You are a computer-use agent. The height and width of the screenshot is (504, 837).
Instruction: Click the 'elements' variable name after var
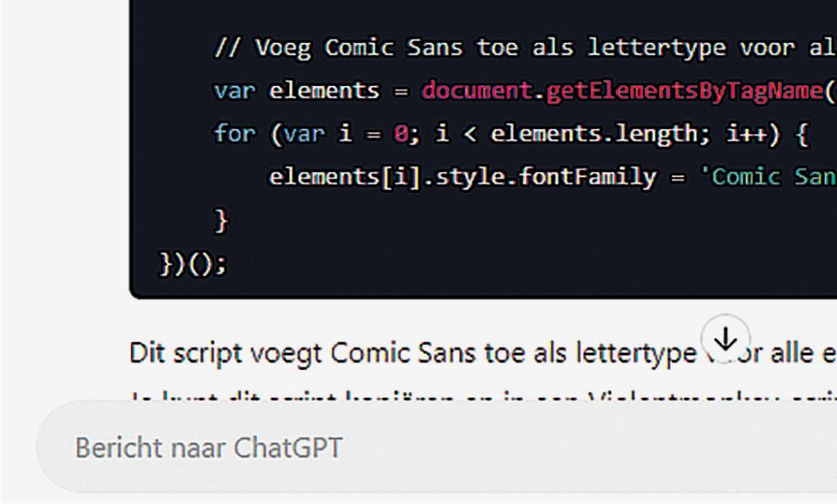(324, 91)
